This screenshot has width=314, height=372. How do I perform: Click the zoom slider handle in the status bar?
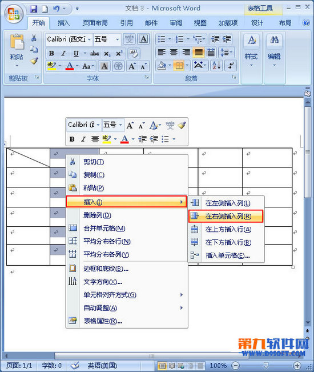(266, 365)
